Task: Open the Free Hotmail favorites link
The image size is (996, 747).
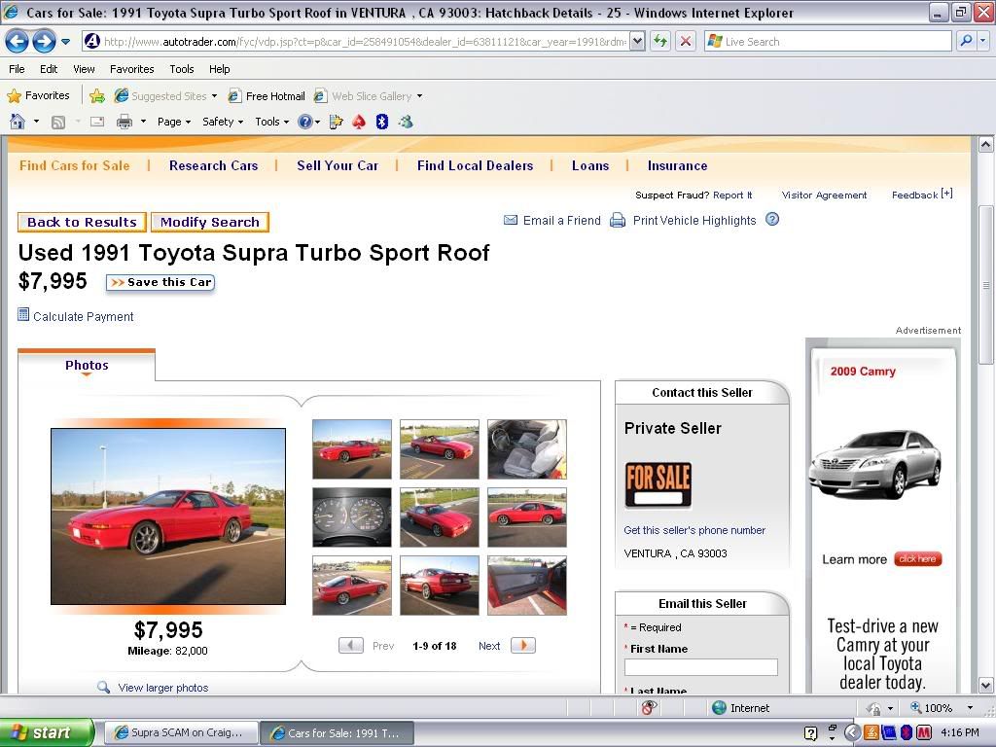Action: (267, 96)
